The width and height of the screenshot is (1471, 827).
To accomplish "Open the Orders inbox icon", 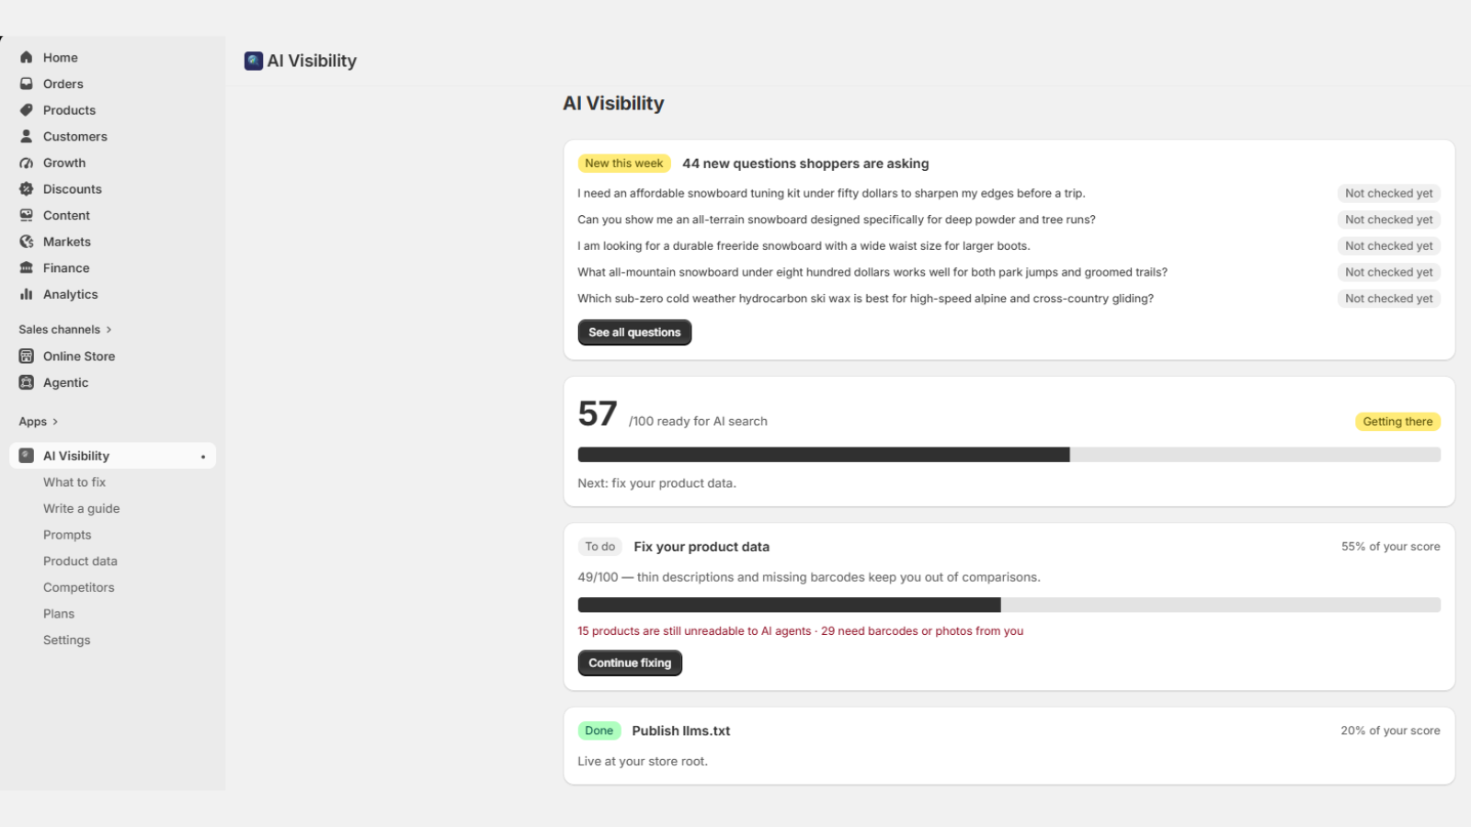I will (27, 84).
